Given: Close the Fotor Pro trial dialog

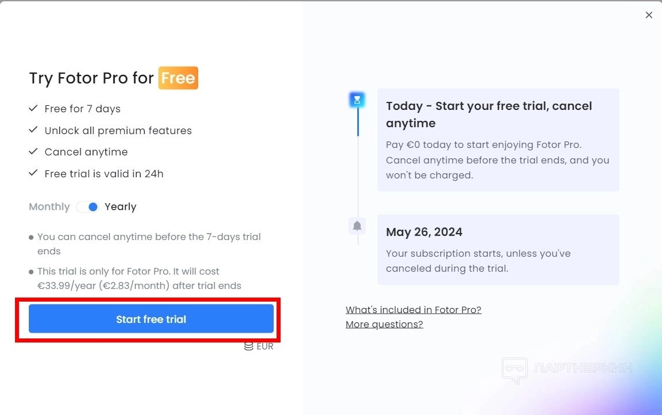Looking at the screenshot, I should [649, 16].
